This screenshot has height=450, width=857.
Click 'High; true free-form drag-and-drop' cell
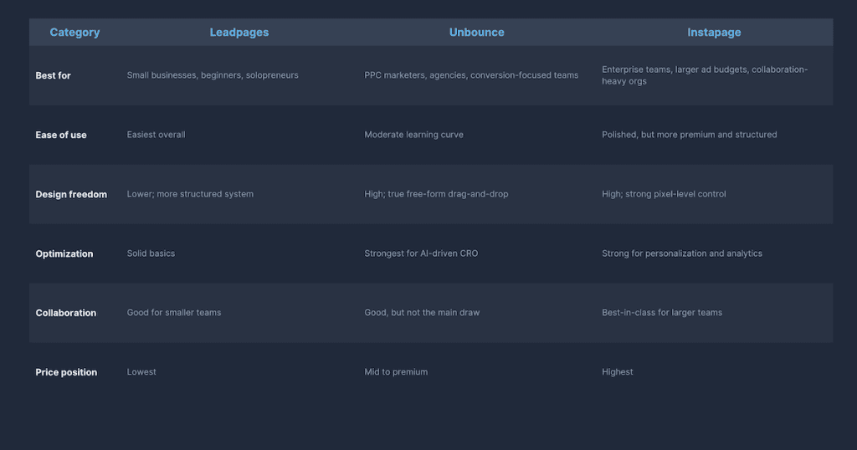(x=436, y=194)
